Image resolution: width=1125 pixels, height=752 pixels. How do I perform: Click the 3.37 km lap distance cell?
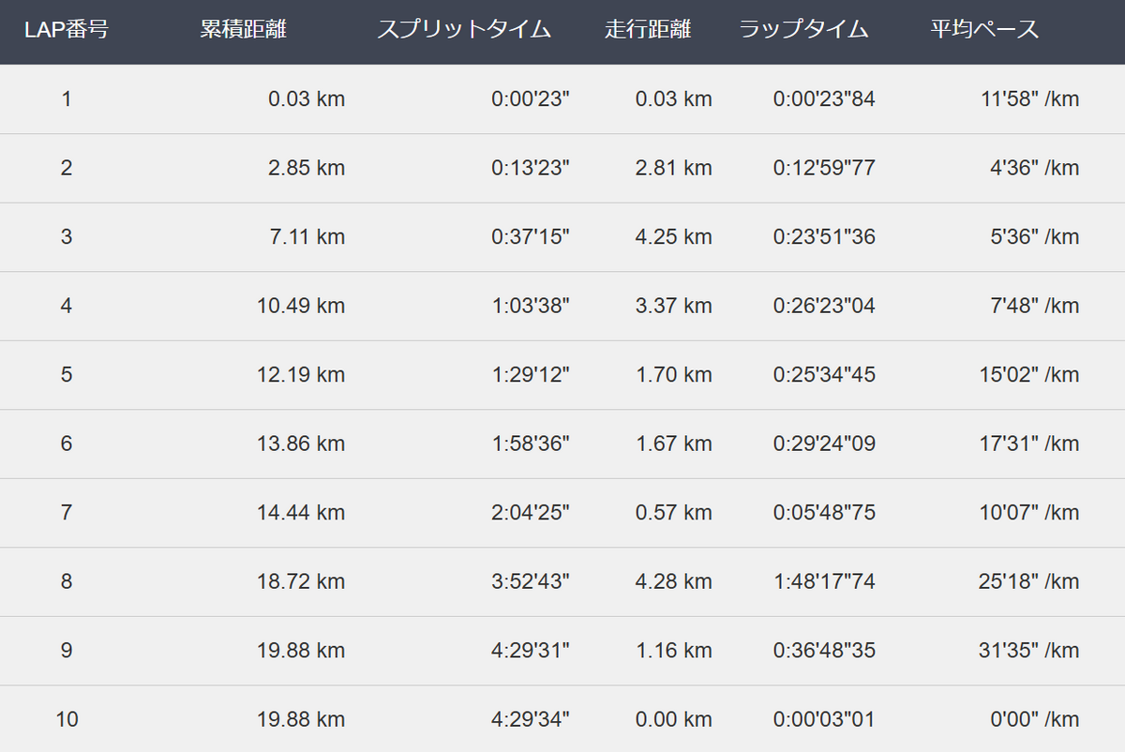pyautogui.click(x=673, y=306)
